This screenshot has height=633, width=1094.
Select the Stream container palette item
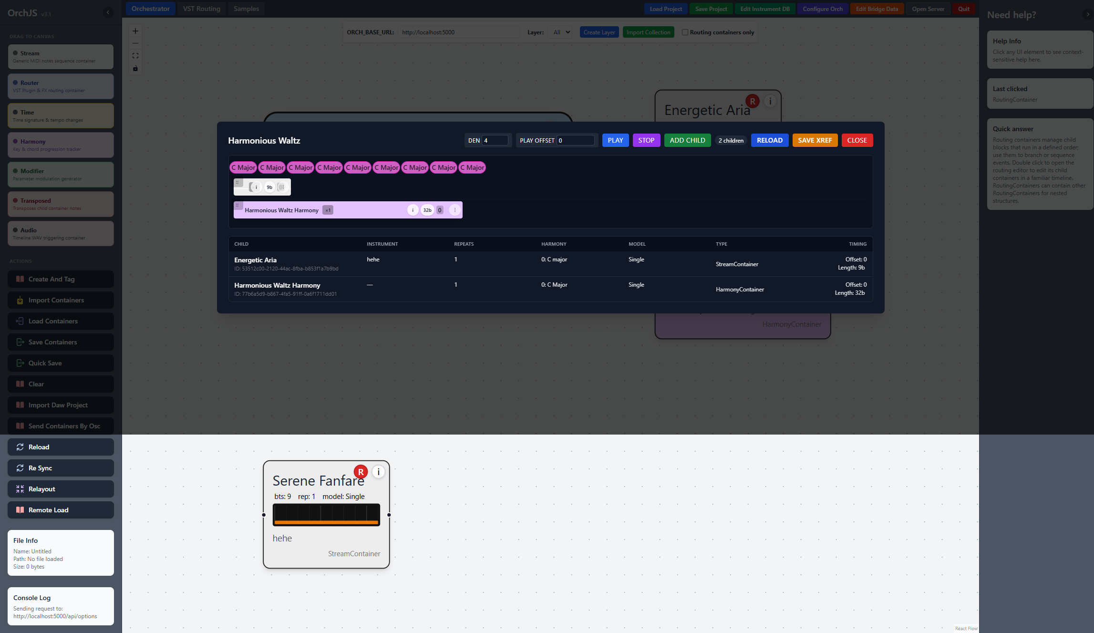[61, 57]
